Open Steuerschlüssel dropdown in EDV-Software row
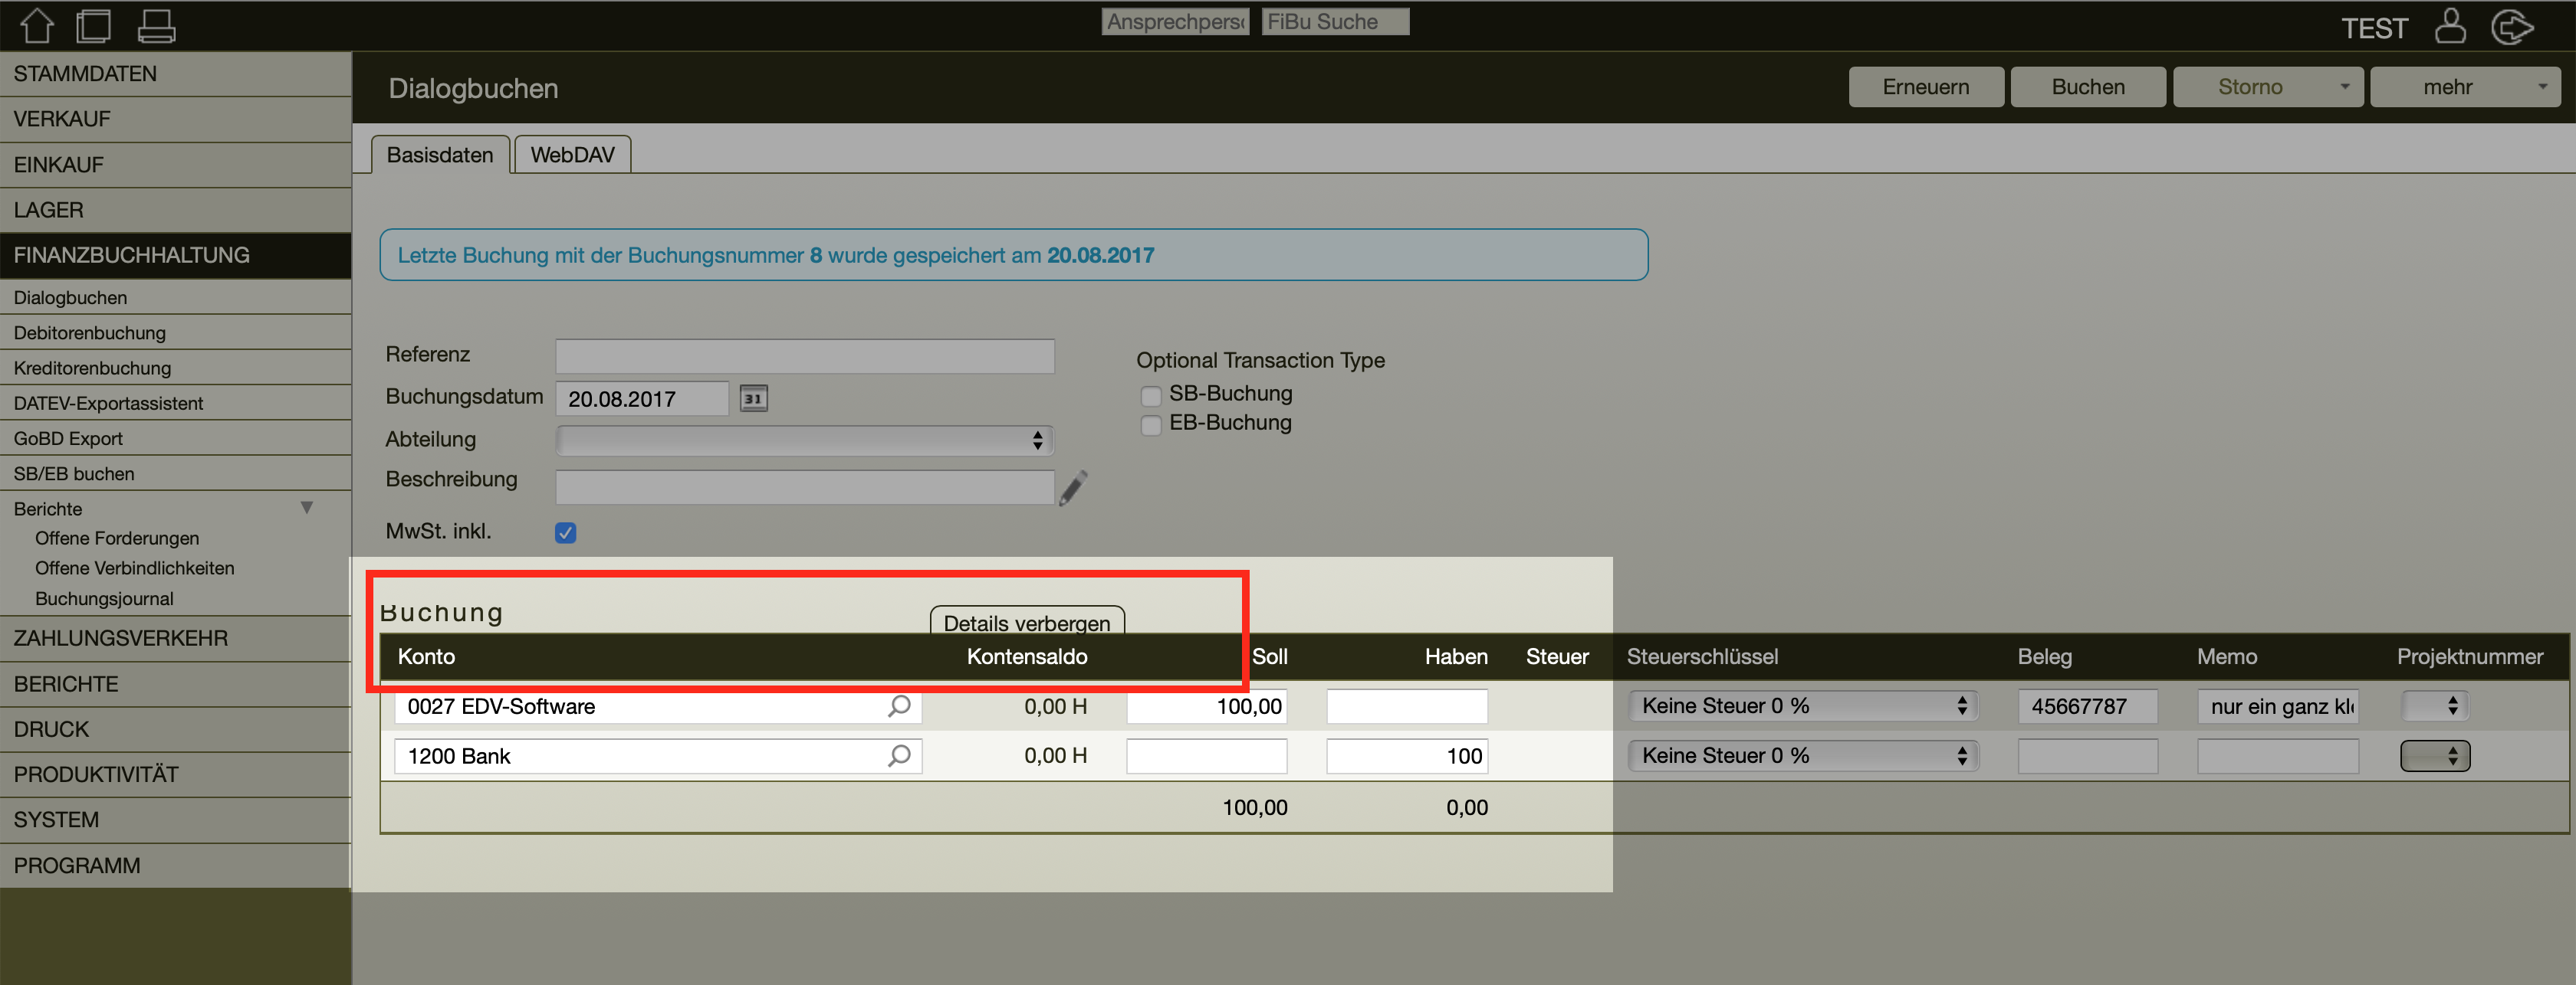 click(1802, 705)
